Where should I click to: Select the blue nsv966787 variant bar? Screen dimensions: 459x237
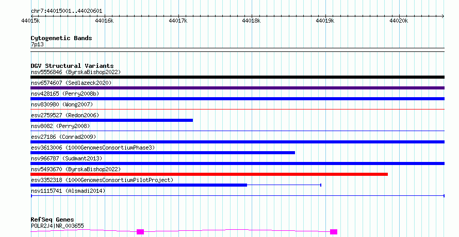pos(237,163)
